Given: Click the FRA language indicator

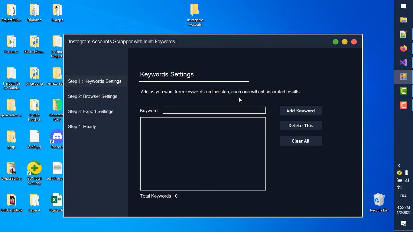Looking at the screenshot, I should click(x=403, y=196).
